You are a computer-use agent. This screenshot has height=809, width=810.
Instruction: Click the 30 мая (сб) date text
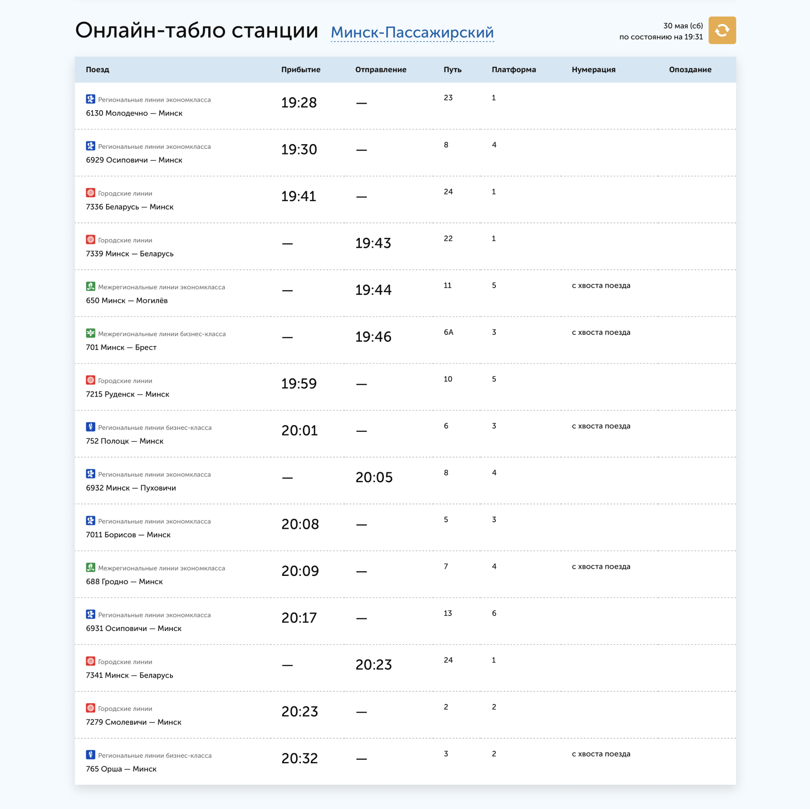coord(683,26)
